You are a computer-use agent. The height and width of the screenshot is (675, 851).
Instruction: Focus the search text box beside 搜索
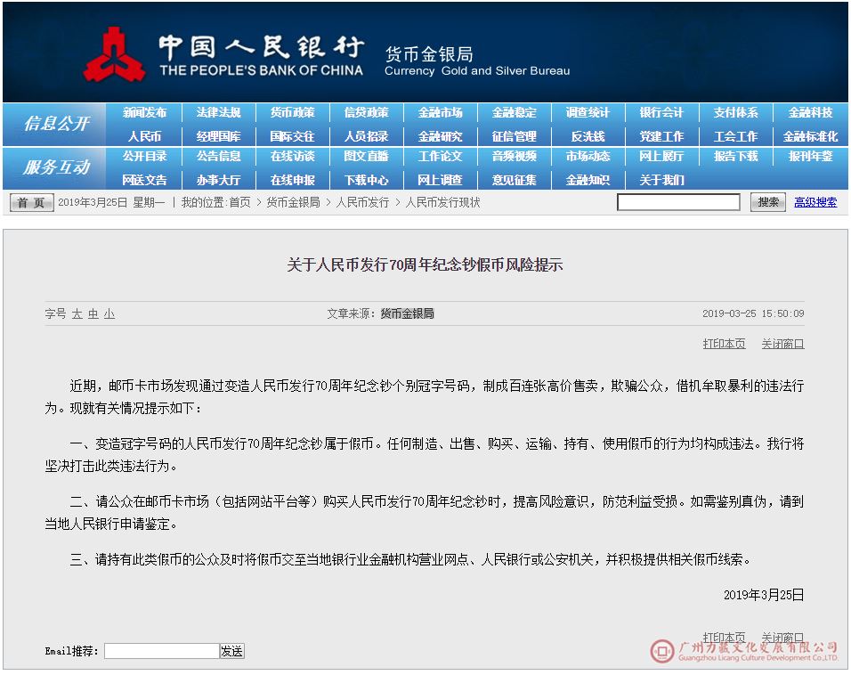pyautogui.click(x=678, y=202)
